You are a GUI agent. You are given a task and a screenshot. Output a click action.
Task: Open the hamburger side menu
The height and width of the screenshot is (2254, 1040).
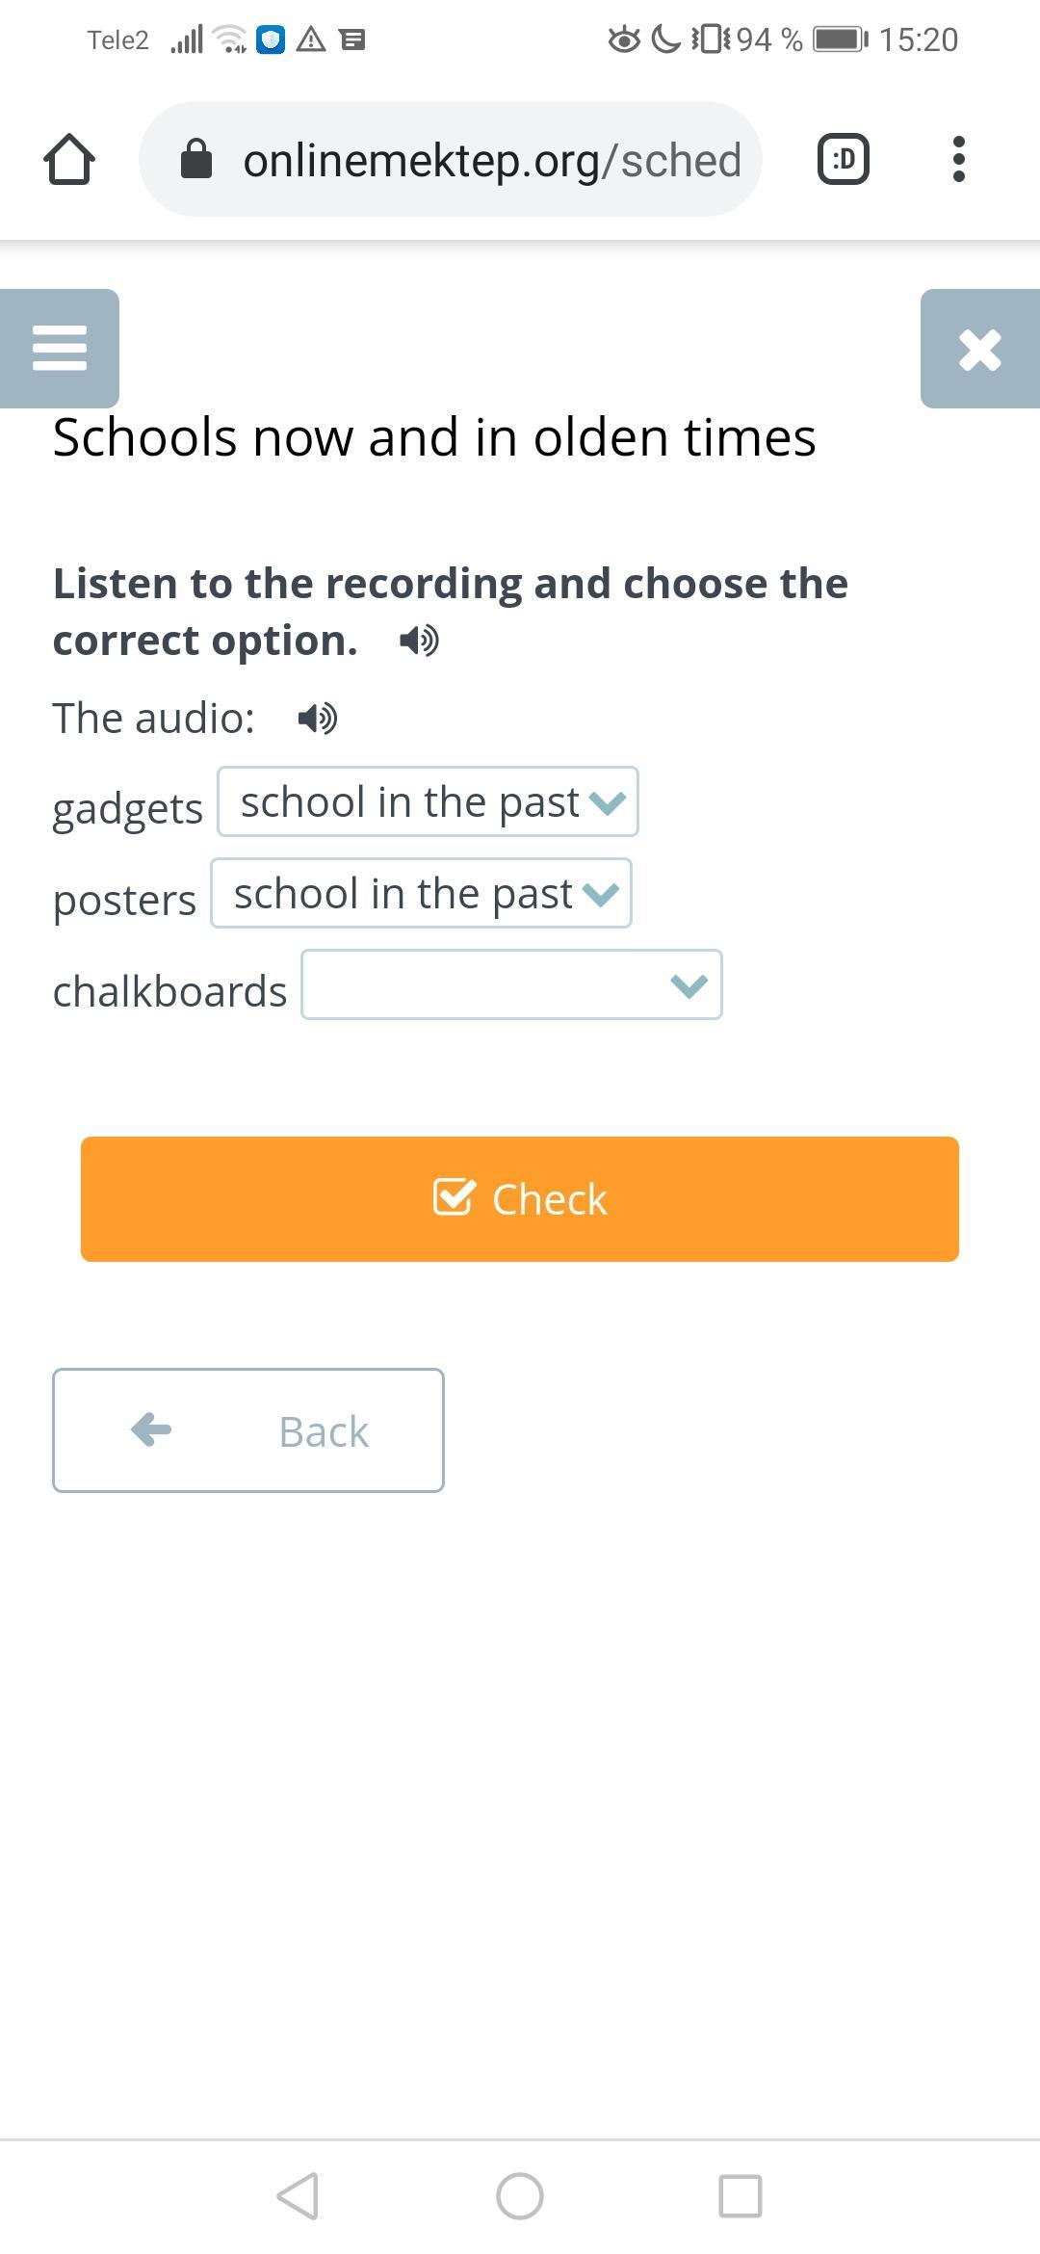pos(60,348)
